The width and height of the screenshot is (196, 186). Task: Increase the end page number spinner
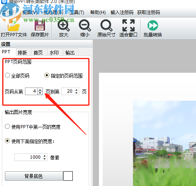(76, 90)
